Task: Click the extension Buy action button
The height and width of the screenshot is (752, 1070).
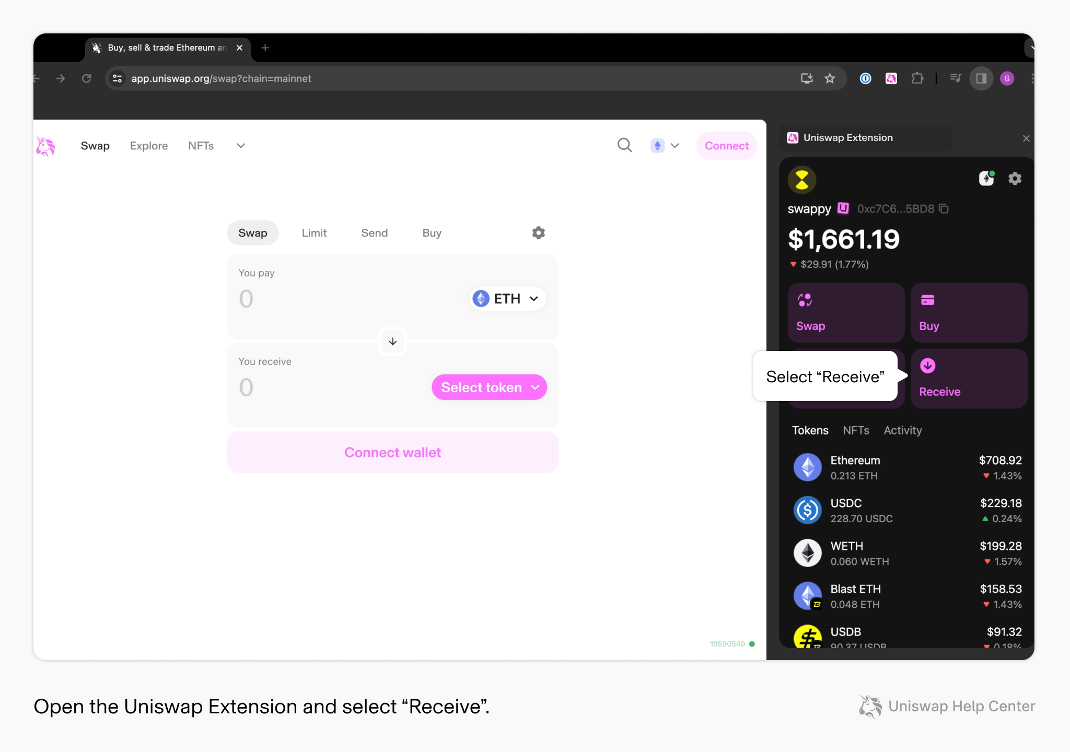Action: click(969, 313)
